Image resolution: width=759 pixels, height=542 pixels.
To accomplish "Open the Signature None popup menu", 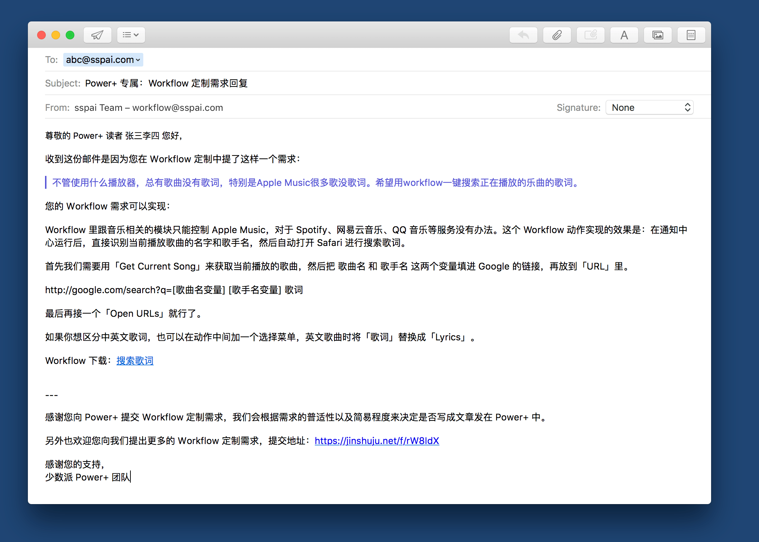I will click(x=649, y=108).
